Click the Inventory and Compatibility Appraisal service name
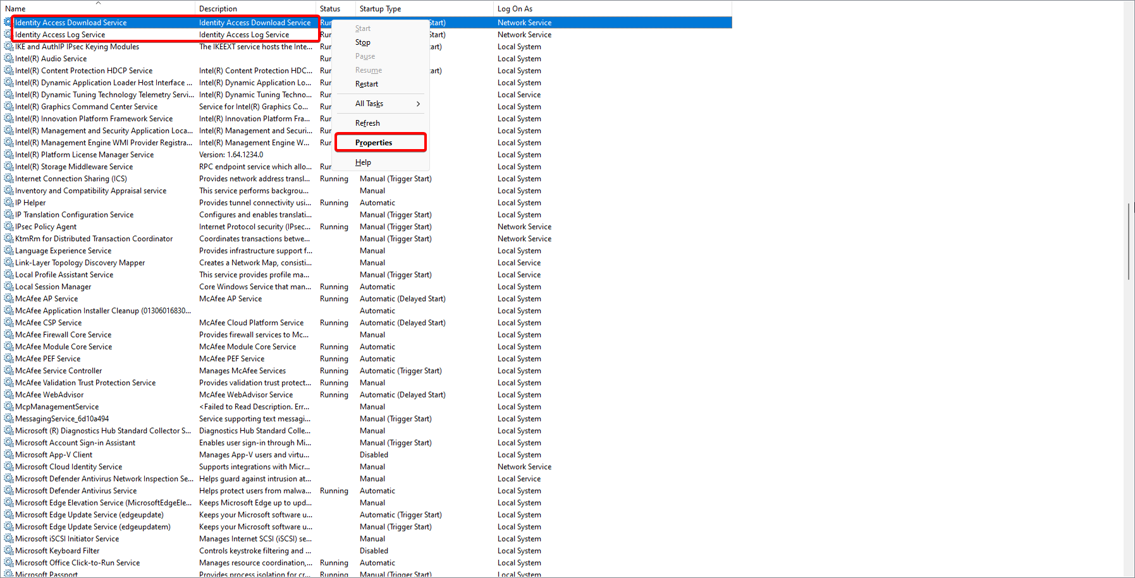 [x=90, y=191]
